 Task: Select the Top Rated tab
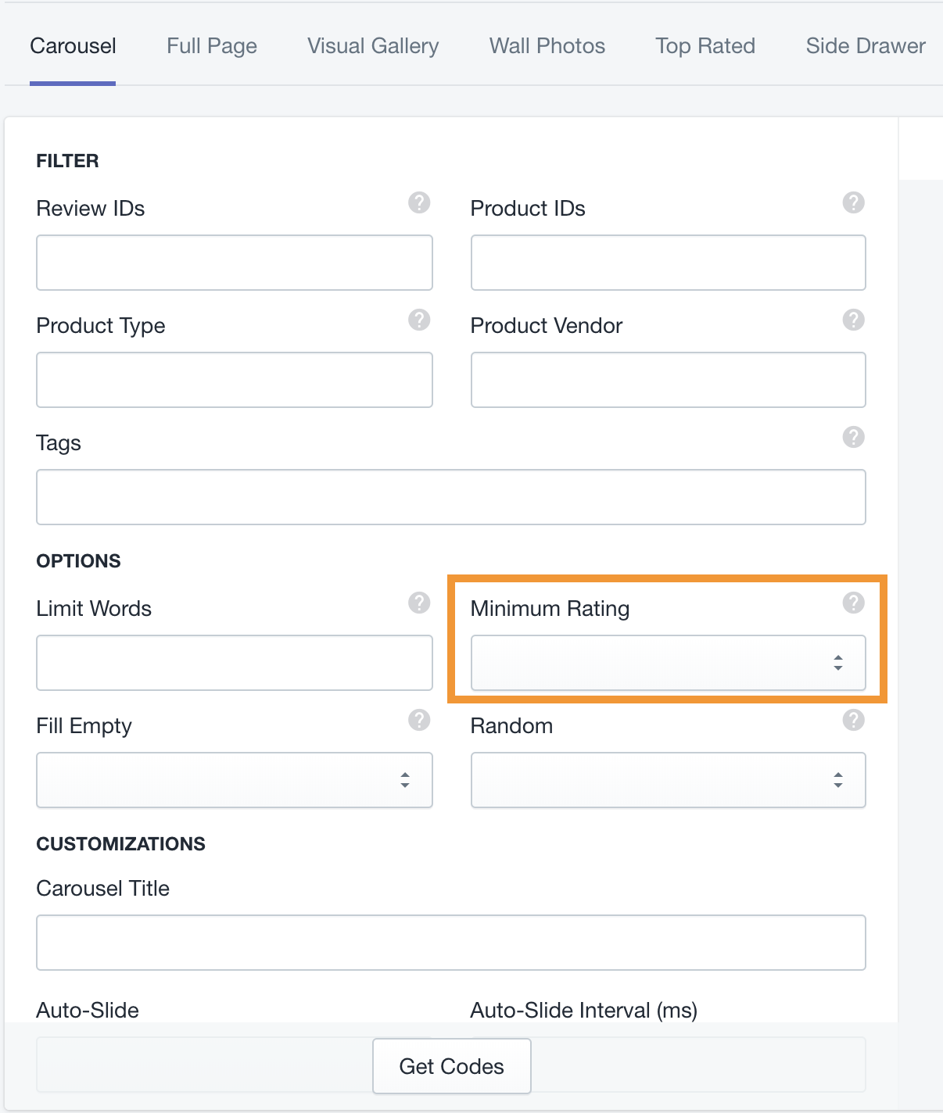pyautogui.click(x=705, y=46)
